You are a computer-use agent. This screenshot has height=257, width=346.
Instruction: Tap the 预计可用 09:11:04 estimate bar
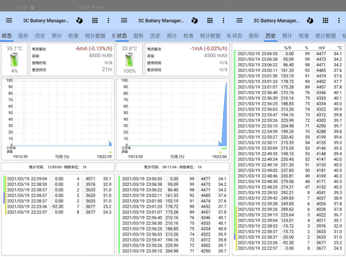tap(173, 167)
